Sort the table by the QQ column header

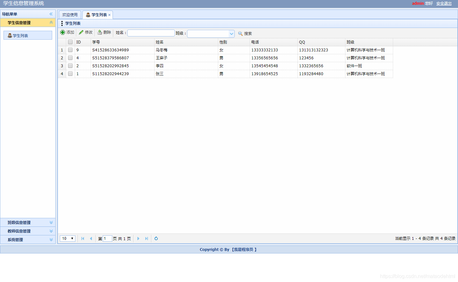(x=321, y=42)
